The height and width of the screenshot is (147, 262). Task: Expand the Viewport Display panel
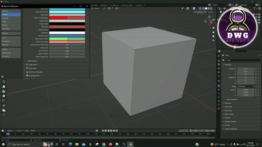pyautogui.click(x=230, y=122)
